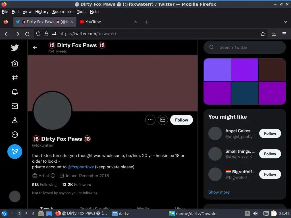The width and height of the screenshot is (291, 218).
Task: Open site permissions icon in address bar
Action: coord(54,34)
